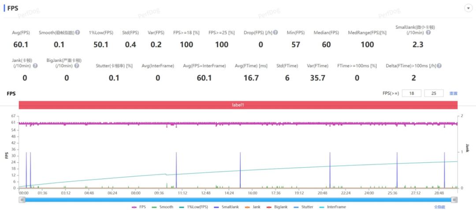Click Var(FTime) value 35.7
Image resolution: width=476 pixels, height=210 pixels.
(318, 78)
